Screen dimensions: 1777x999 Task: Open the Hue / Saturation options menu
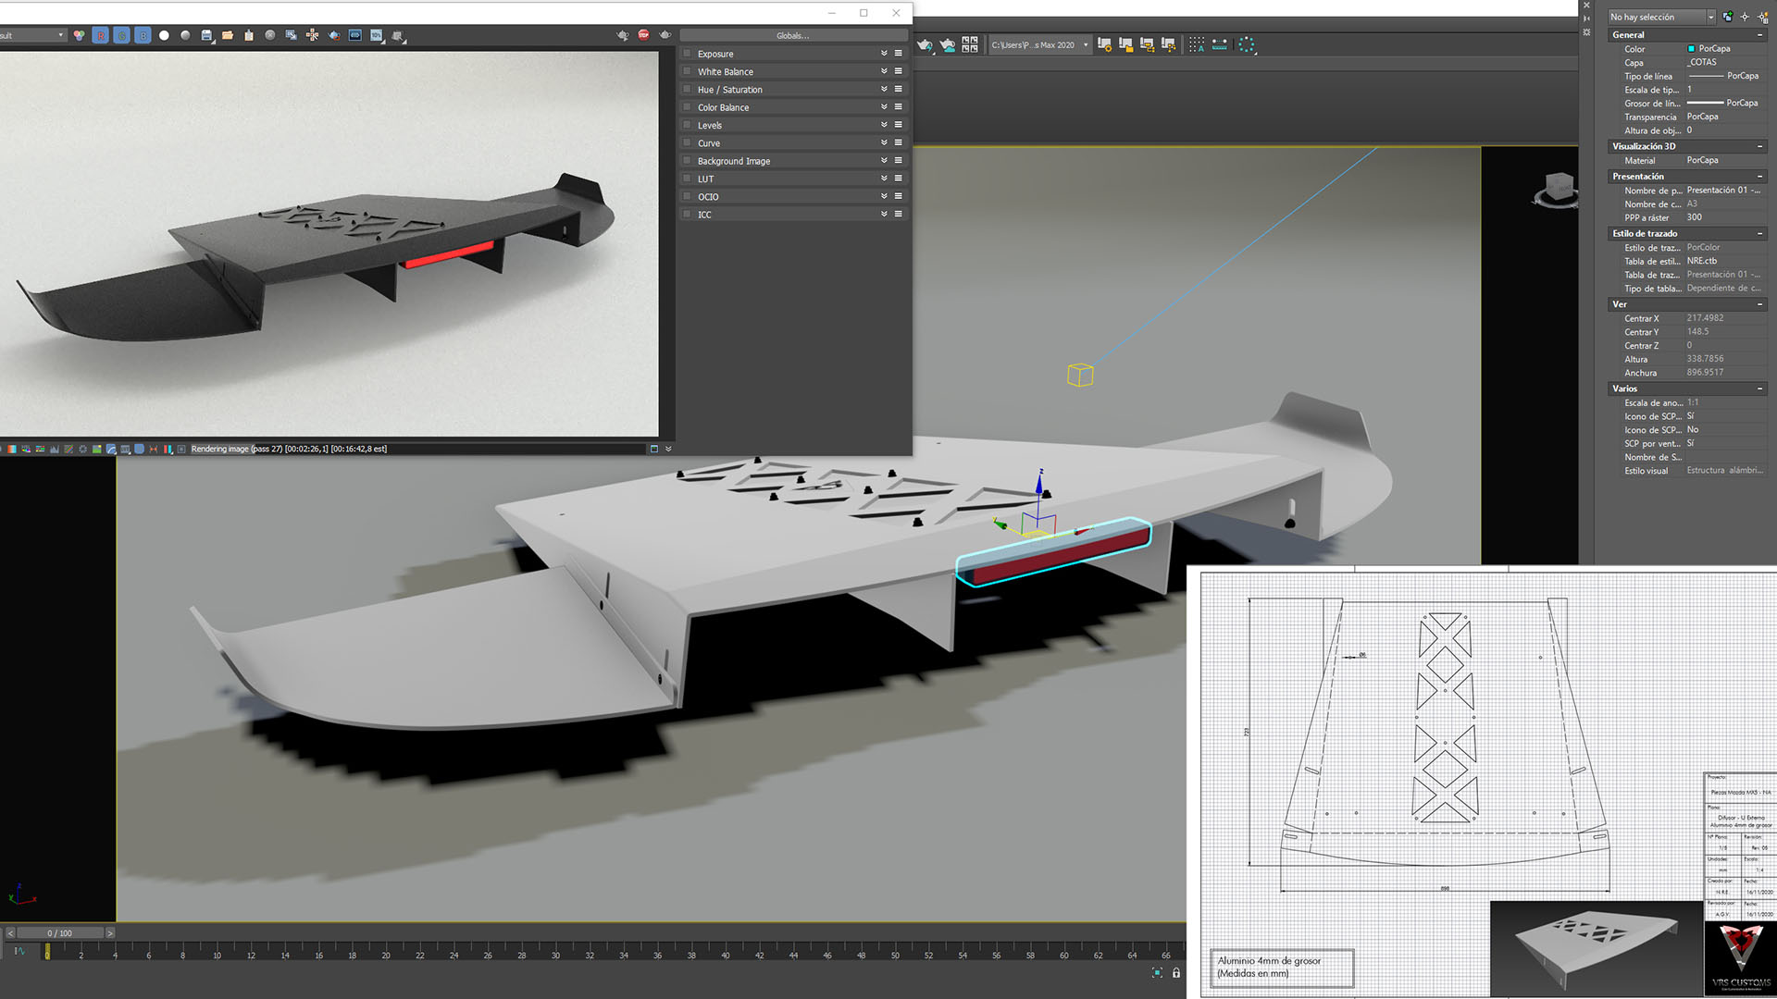point(898,89)
